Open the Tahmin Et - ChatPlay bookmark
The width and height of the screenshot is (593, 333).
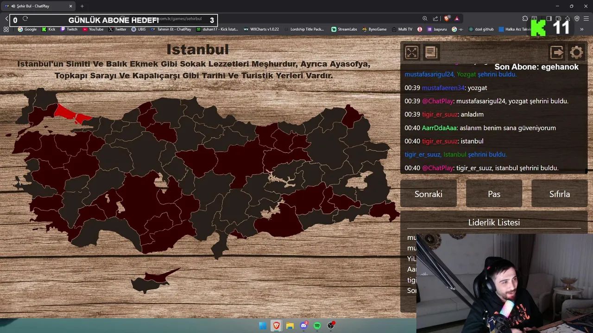click(171, 29)
